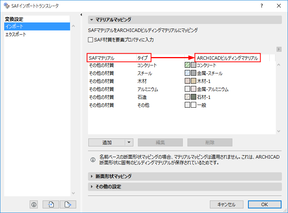This screenshot has height=213, width=288.
Task: Click the import translator file icon
Action: [51, 204]
